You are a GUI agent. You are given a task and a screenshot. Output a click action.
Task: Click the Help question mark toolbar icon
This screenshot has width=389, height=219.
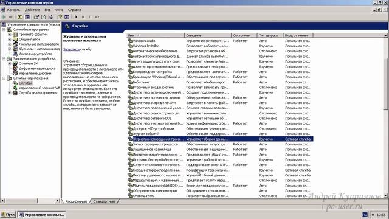(x=60, y=17)
